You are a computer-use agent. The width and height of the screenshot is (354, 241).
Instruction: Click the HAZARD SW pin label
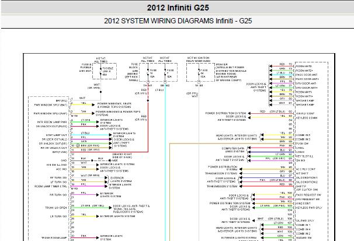[x=304, y=237]
